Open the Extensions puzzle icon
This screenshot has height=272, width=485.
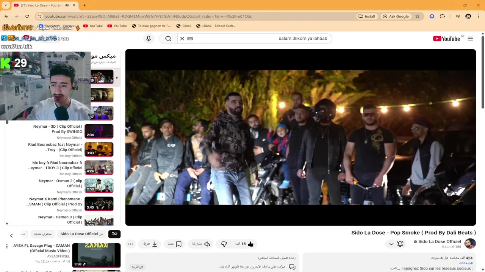coord(442,16)
